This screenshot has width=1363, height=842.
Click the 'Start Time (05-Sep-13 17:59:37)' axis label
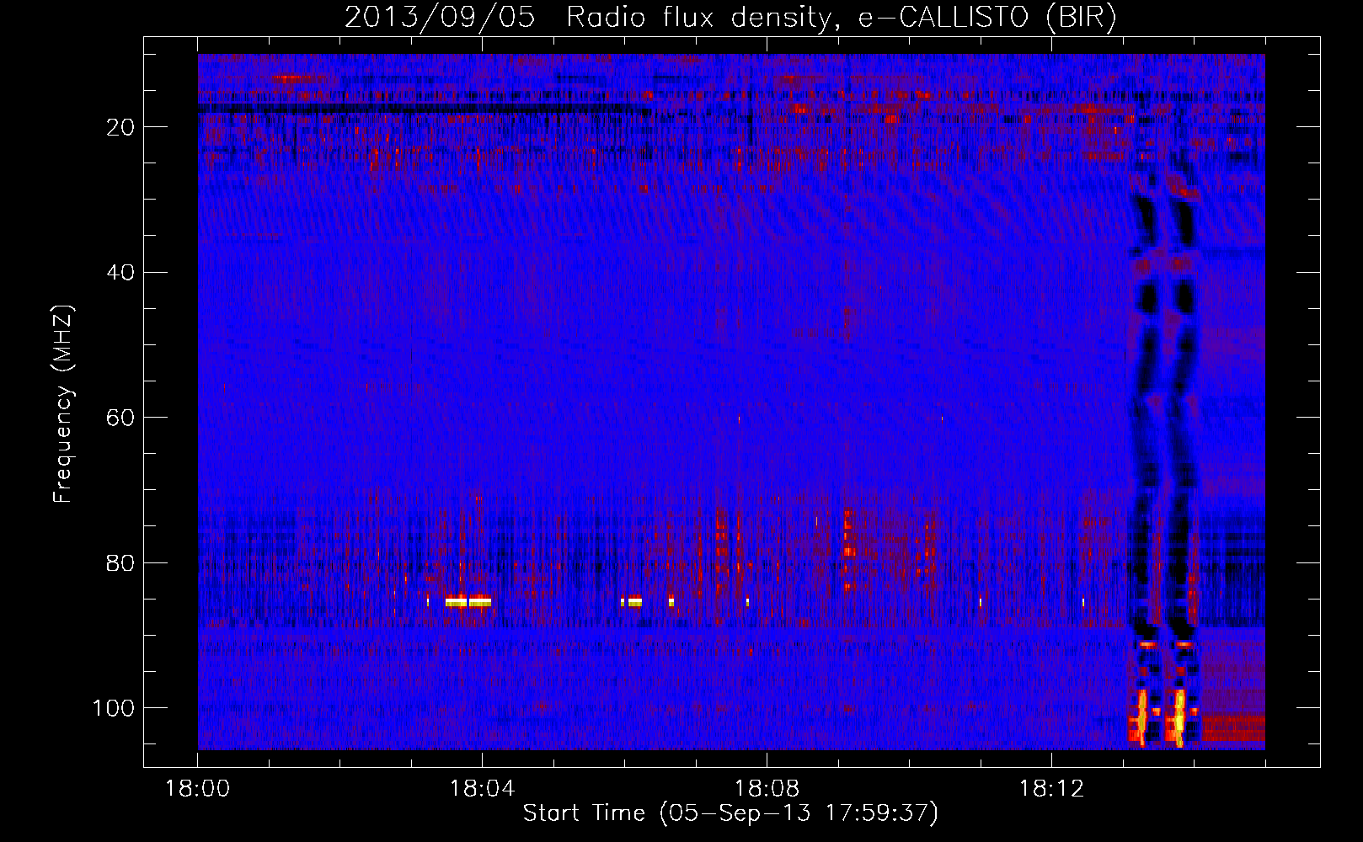click(x=730, y=813)
